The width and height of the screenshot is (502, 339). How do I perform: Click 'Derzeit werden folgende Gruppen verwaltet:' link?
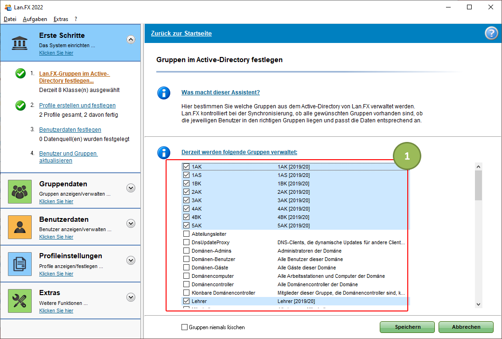click(239, 152)
